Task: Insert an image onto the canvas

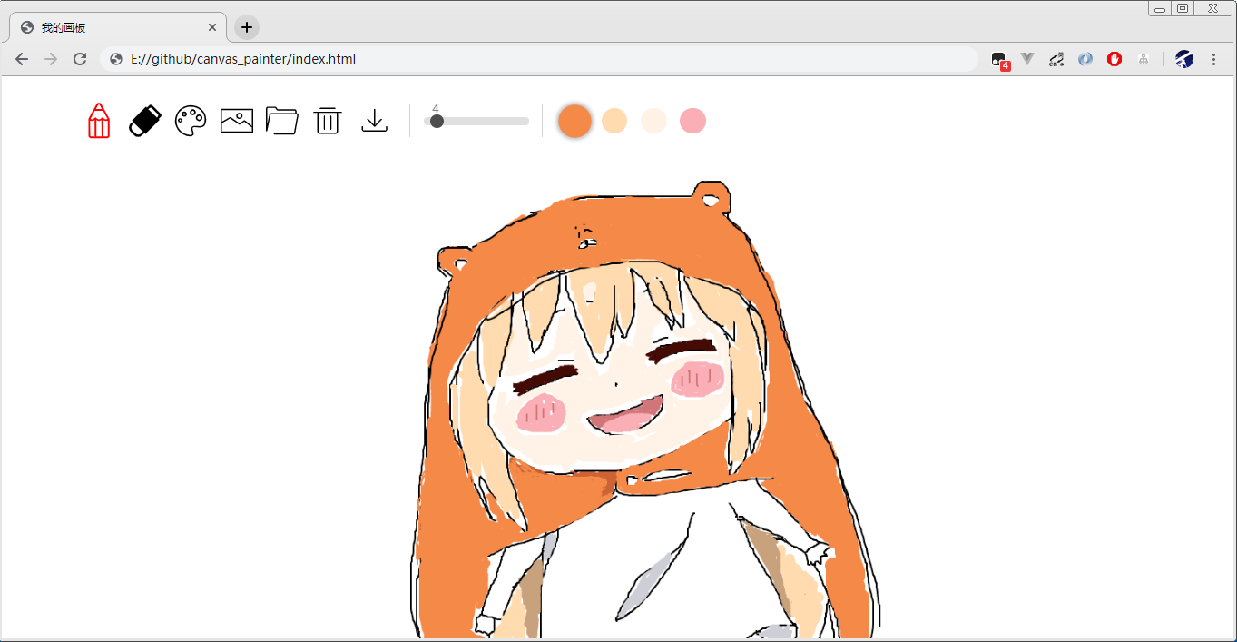Action: 237,120
